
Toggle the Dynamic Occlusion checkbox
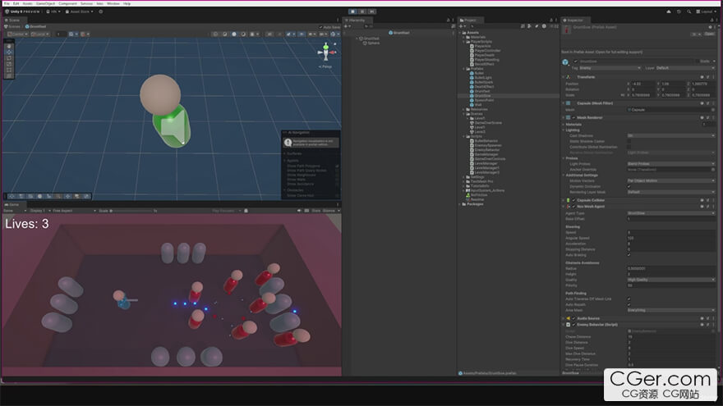(629, 186)
